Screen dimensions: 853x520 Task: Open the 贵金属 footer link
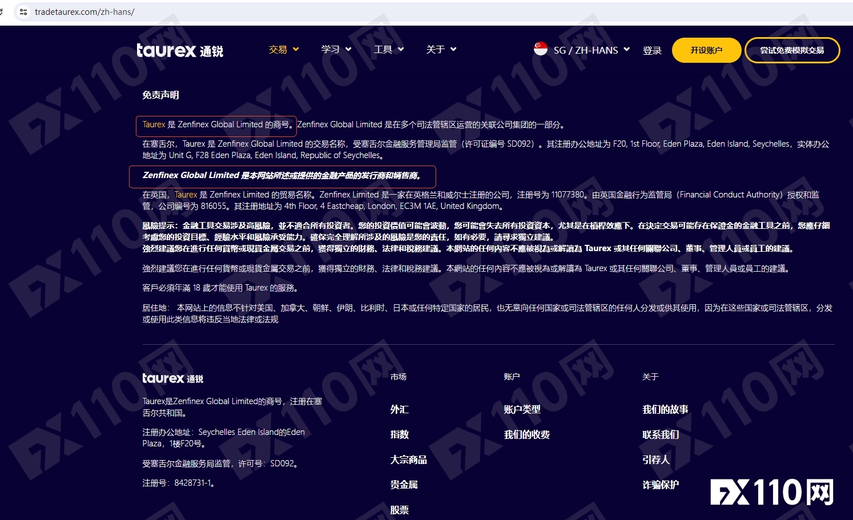click(404, 485)
